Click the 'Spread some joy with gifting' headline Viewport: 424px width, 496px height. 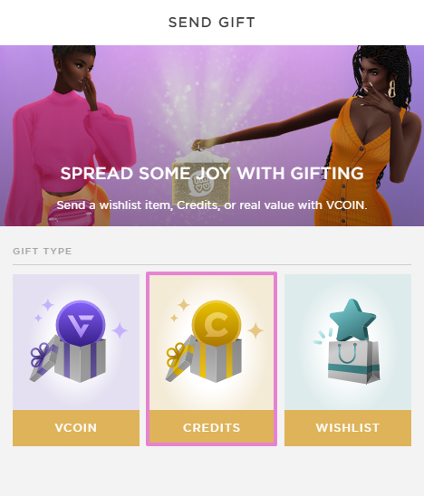tap(212, 174)
